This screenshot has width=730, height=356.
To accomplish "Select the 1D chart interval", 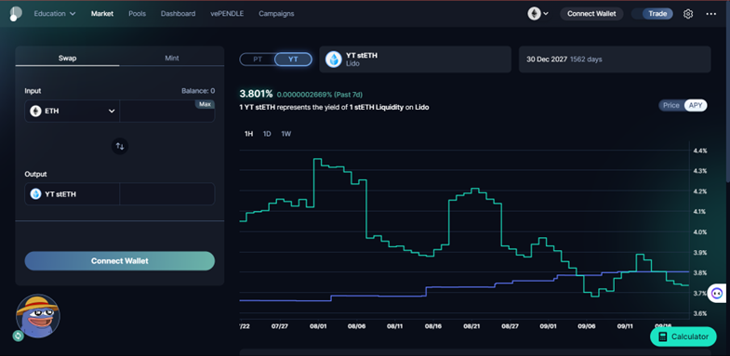I will 267,134.
